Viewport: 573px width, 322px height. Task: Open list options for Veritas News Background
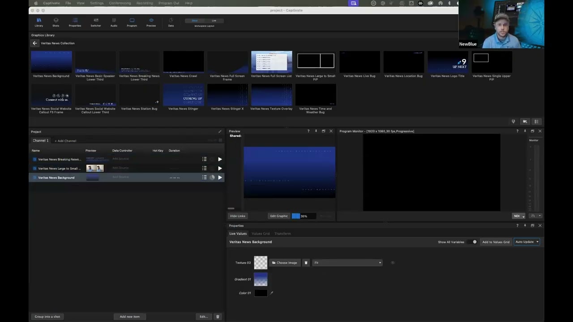(204, 178)
